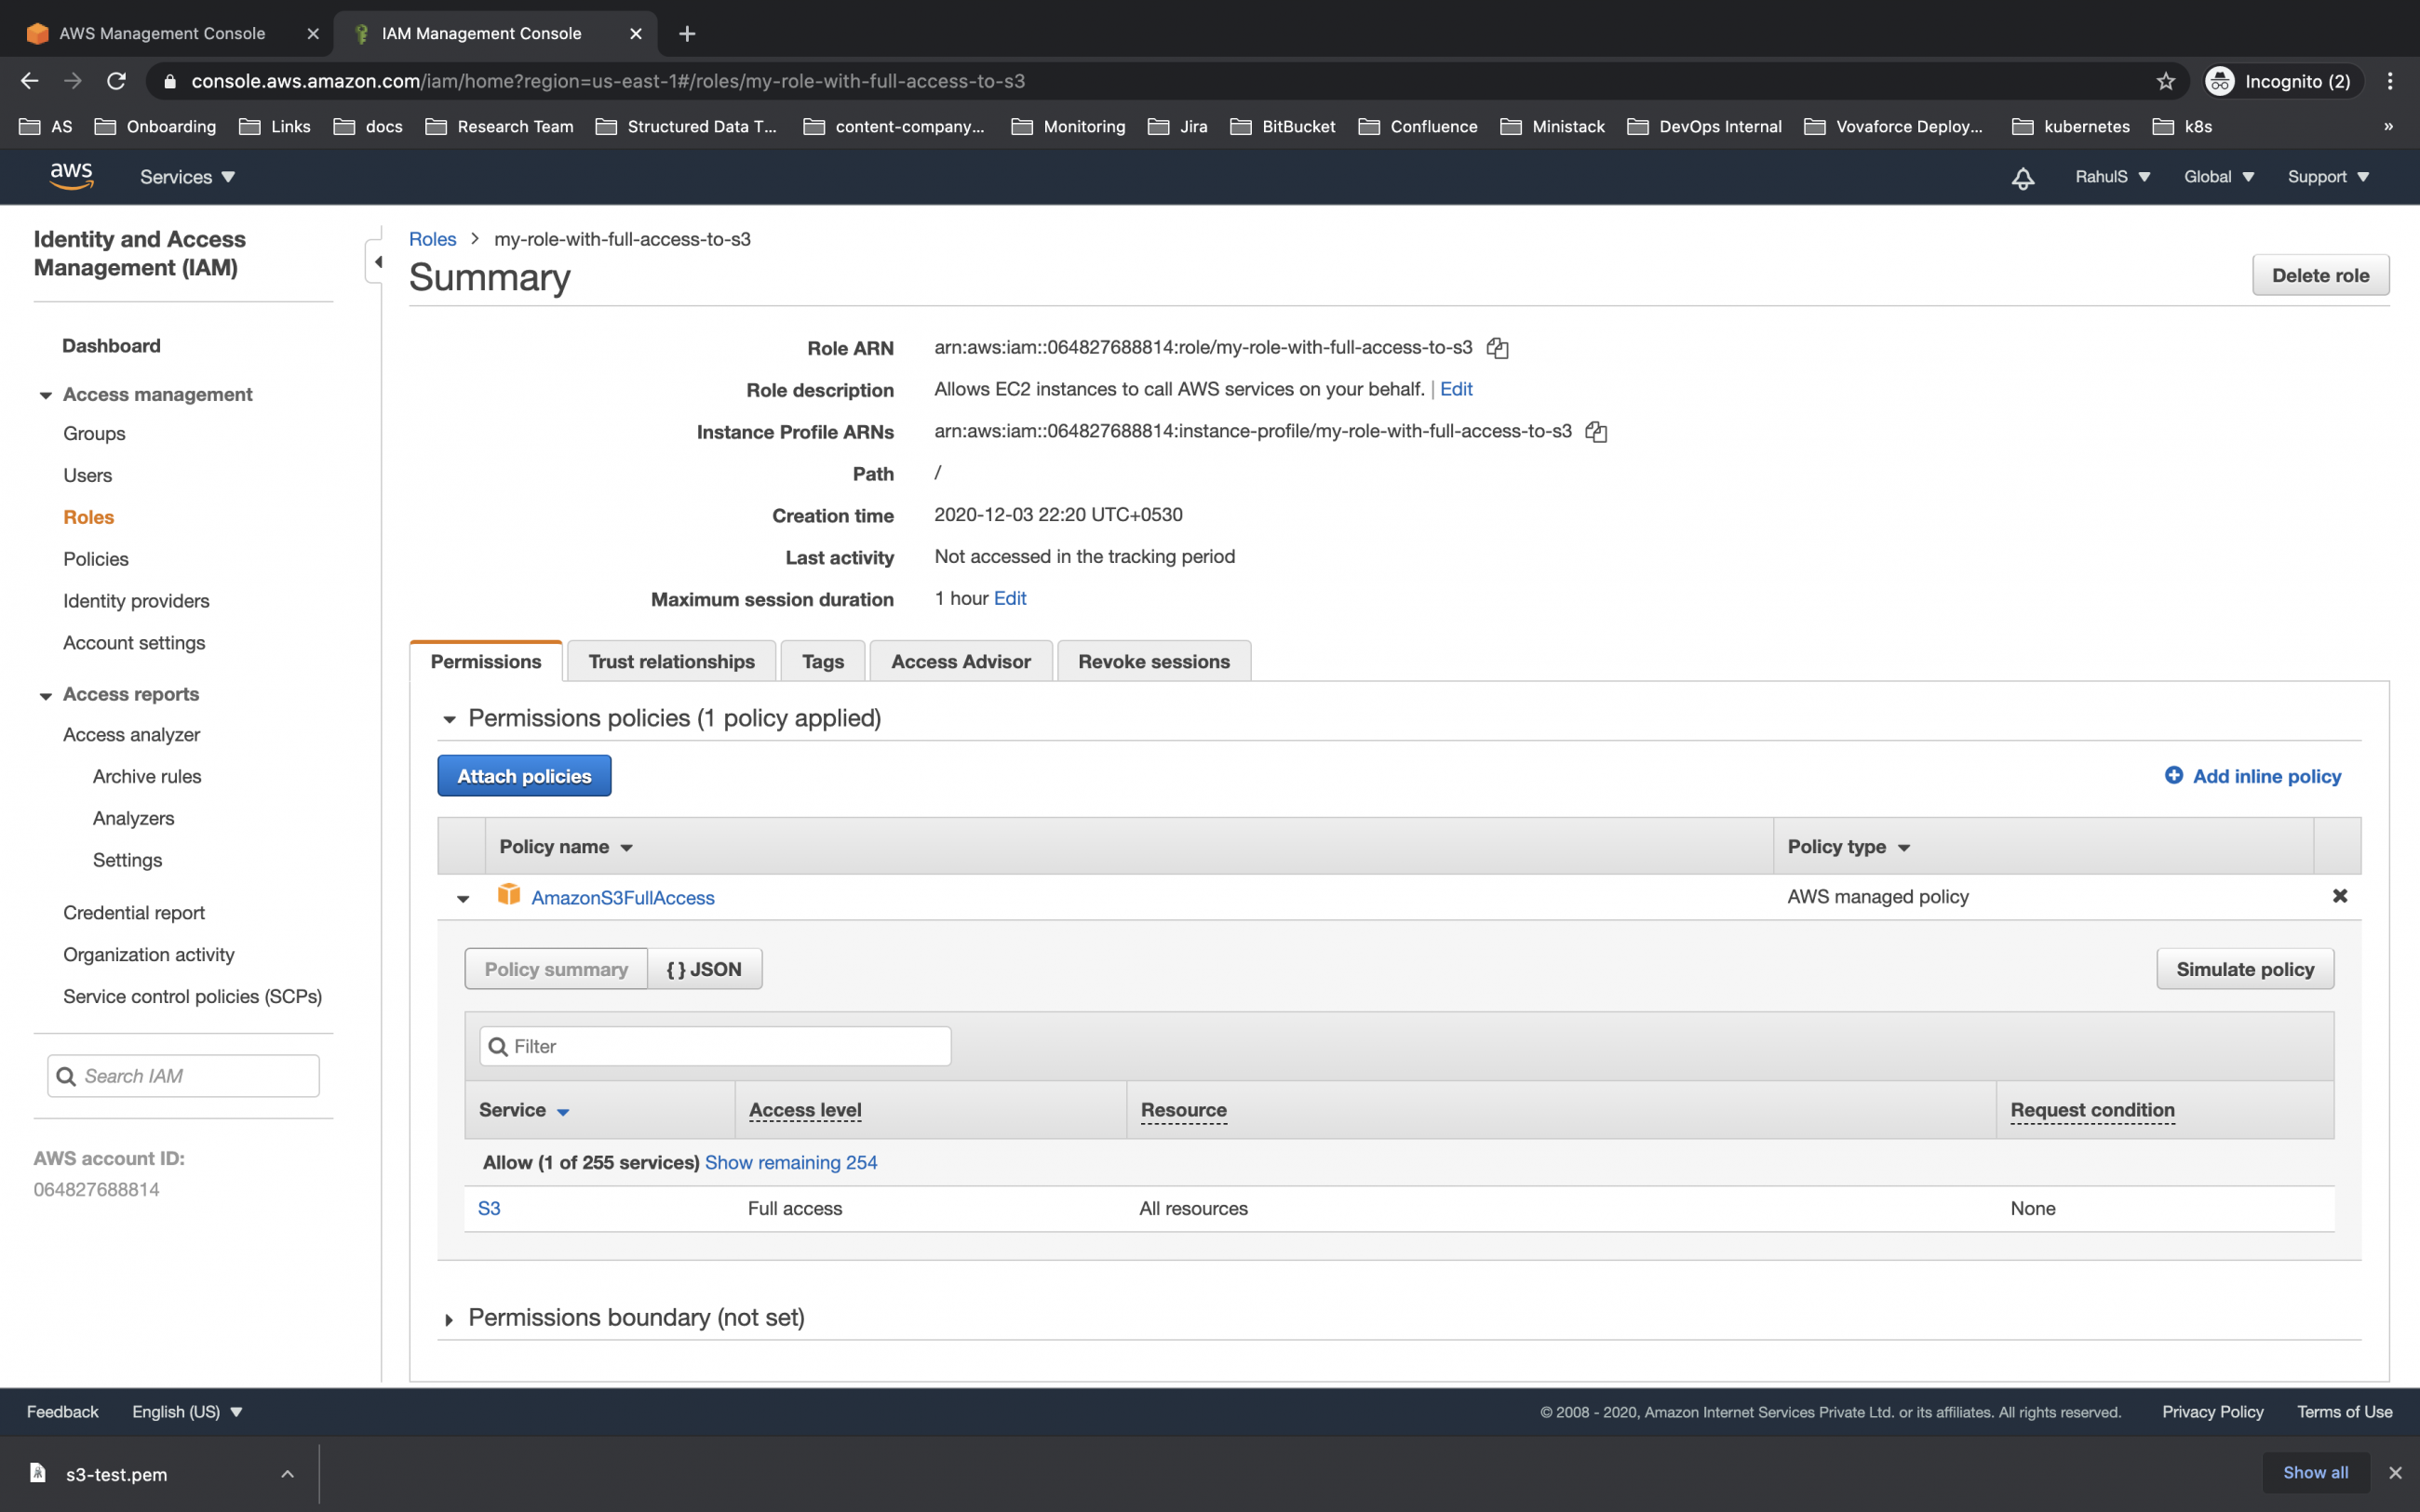Click Show all downloads button

pos(2315,1473)
